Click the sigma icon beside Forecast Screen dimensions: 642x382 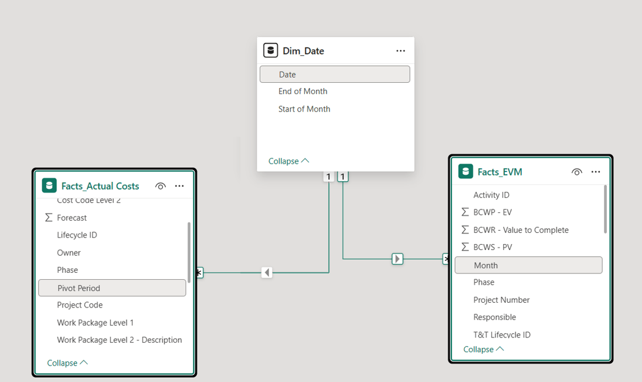49,217
